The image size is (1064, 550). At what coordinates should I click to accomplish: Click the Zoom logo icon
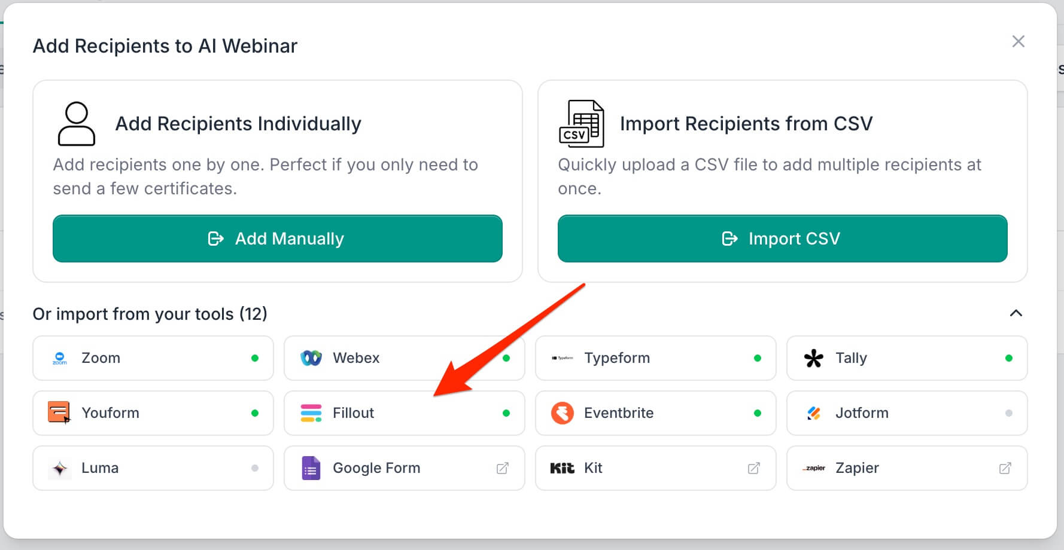pos(60,358)
